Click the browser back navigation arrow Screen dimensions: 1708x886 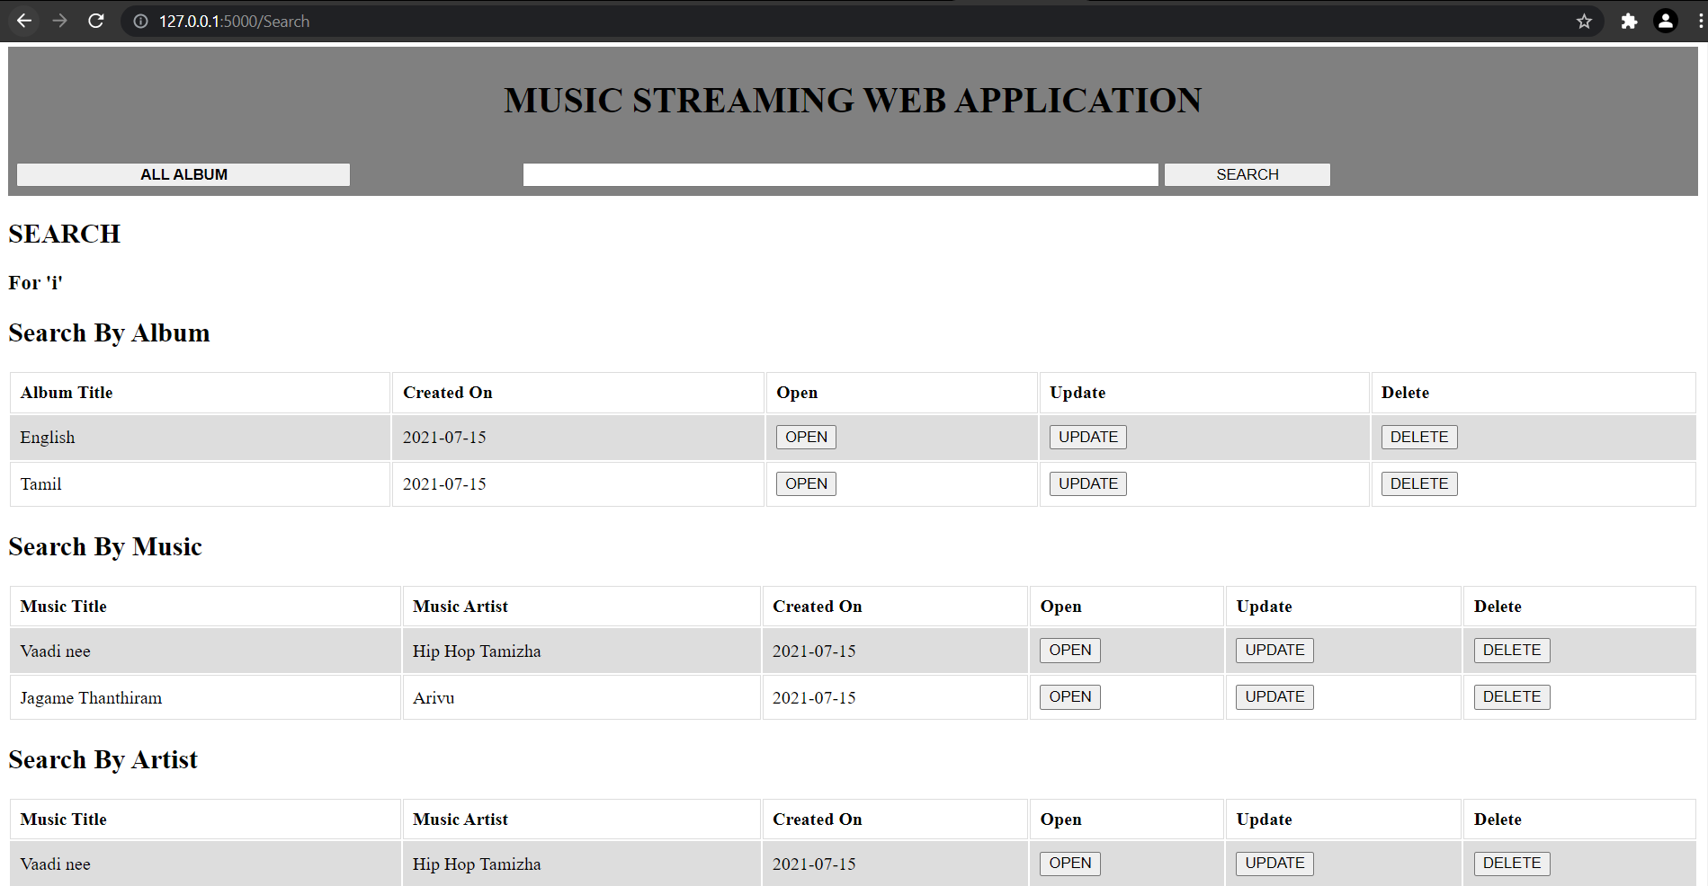tap(24, 21)
